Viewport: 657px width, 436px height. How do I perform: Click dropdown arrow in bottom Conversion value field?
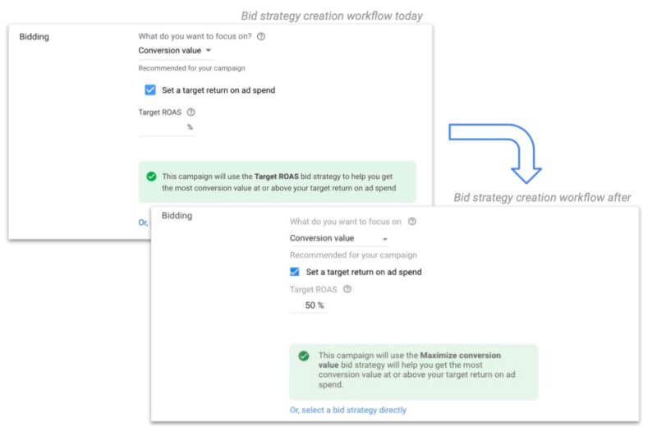384,239
